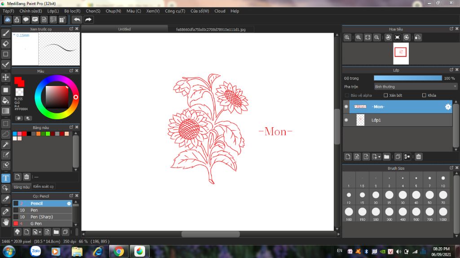The width and height of the screenshot is (460, 258).
Task: Open the Chỉnh sửa(E) menu
Action: pos(31,11)
